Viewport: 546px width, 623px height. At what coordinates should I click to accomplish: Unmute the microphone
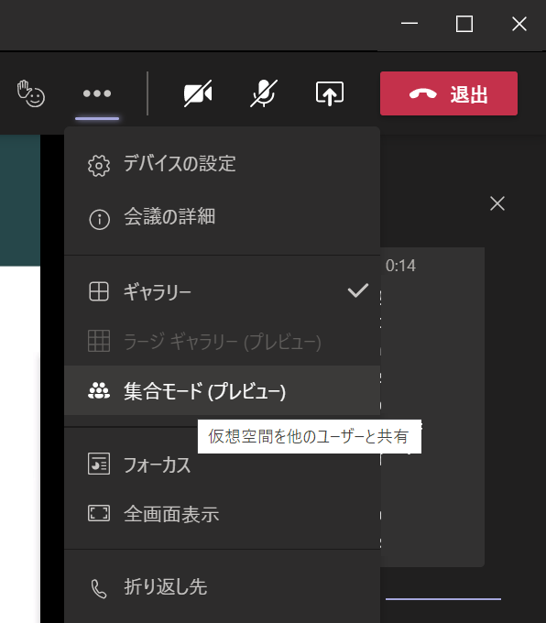pos(264,93)
